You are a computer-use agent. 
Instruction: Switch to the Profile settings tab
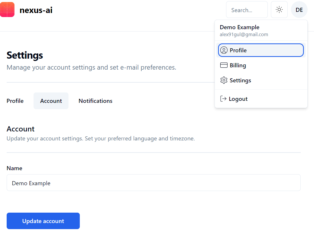[x=15, y=101]
